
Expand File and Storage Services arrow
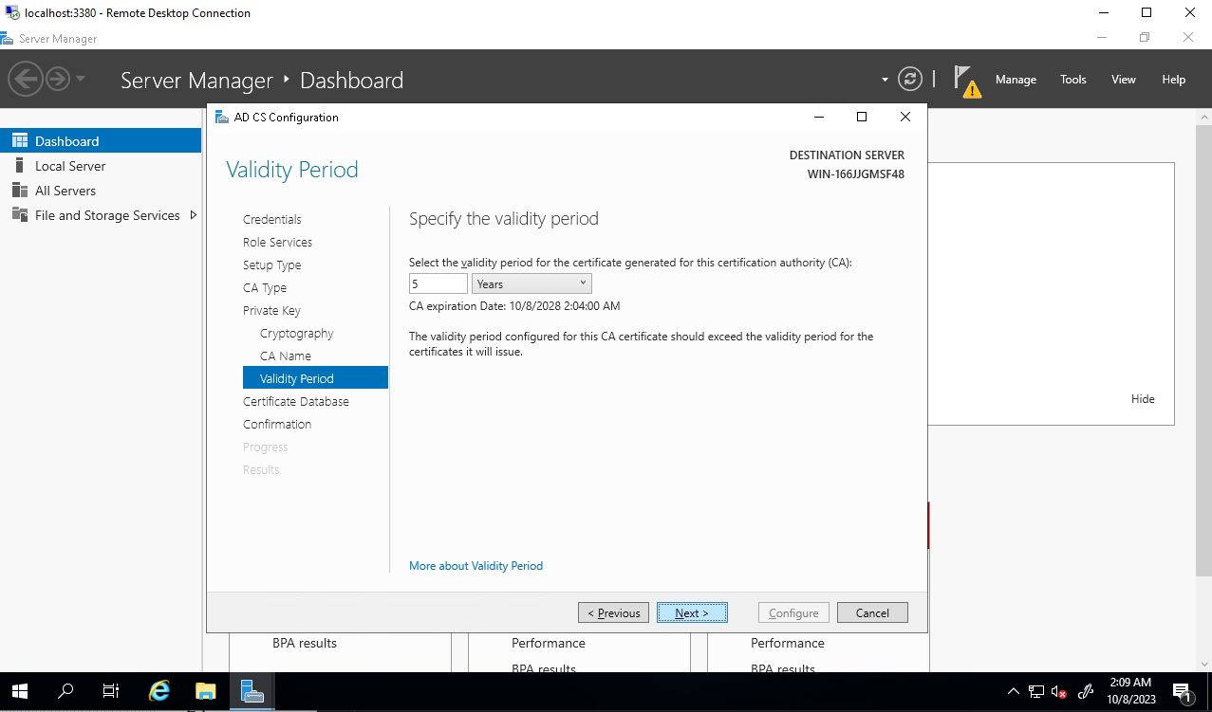pyautogui.click(x=194, y=215)
